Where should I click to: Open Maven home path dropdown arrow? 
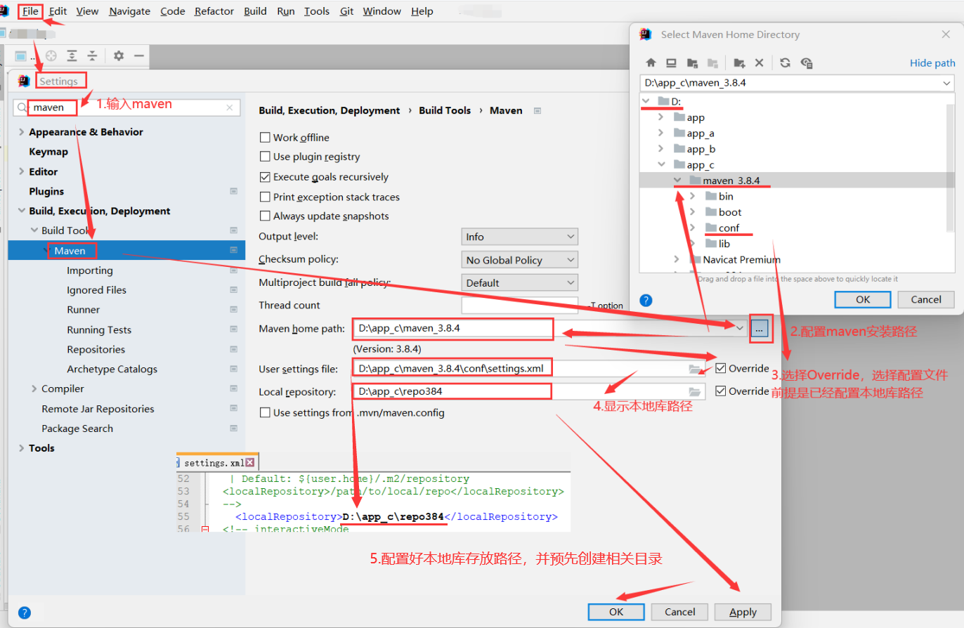tap(739, 327)
